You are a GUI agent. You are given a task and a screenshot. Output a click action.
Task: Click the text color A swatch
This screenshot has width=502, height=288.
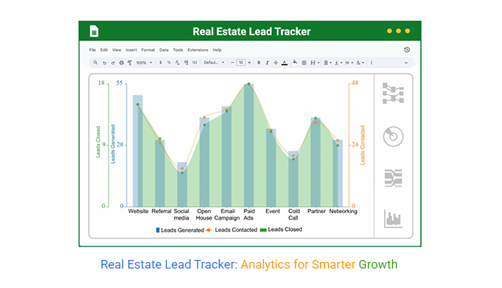(x=285, y=63)
